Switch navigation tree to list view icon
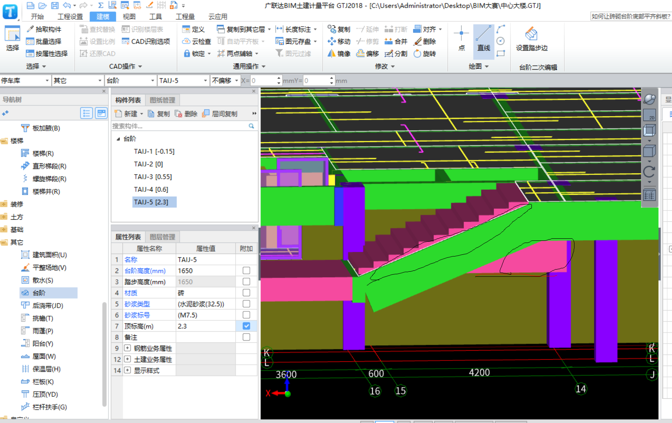Viewport: 672px width, 423px height. [87, 113]
